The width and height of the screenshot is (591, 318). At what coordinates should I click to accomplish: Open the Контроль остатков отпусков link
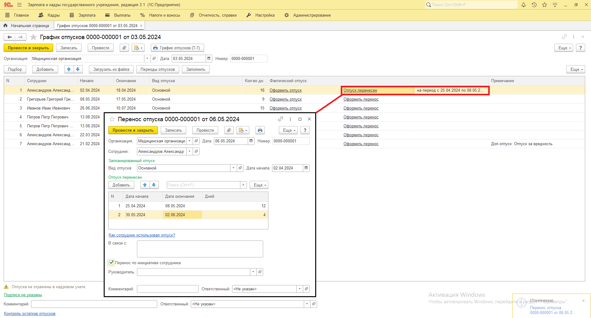pos(30,314)
